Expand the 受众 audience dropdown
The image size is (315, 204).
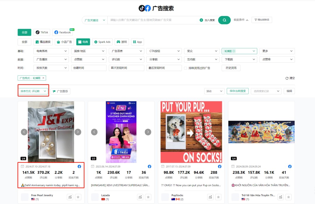click(202, 51)
